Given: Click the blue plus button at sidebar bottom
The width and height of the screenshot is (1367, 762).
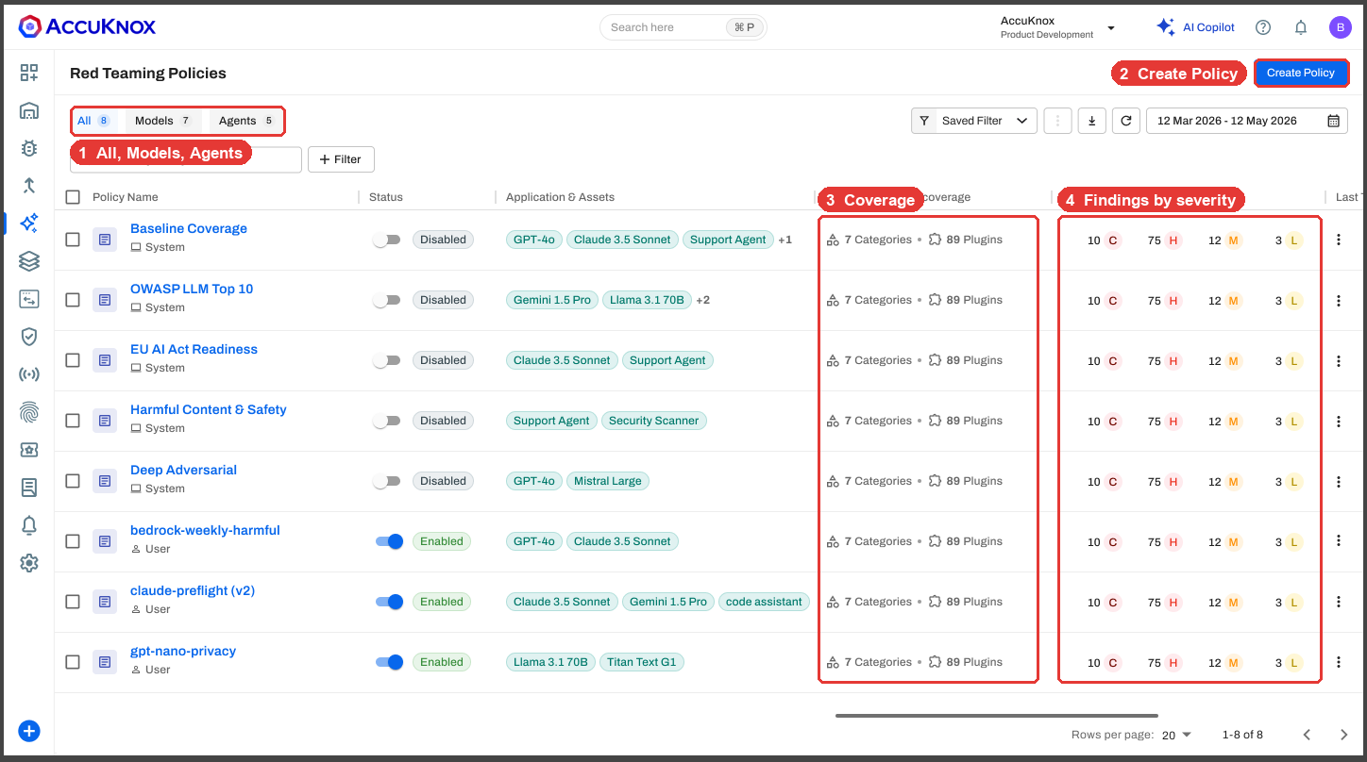Looking at the screenshot, I should tap(29, 731).
